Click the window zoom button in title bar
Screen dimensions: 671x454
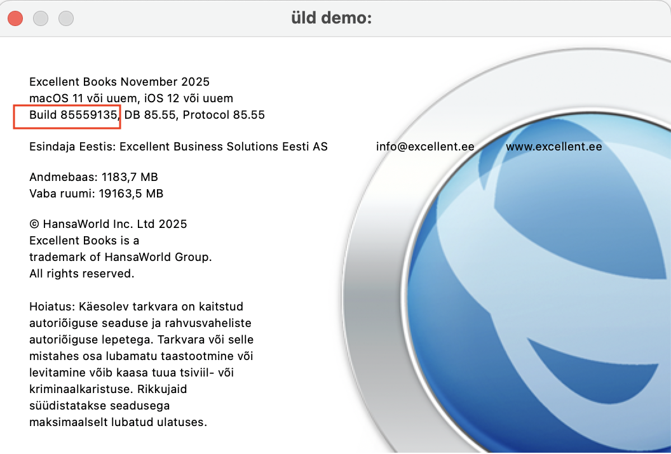tap(66, 18)
